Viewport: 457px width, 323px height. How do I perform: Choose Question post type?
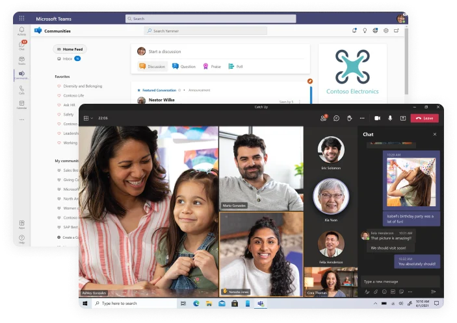[x=184, y=66]
